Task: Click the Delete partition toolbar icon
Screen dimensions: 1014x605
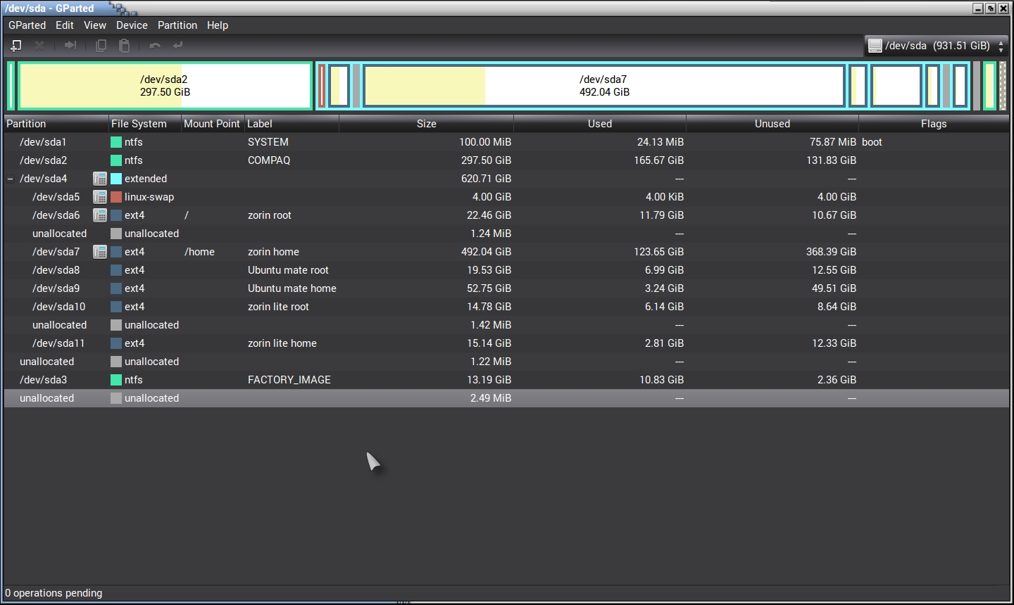Action: [40, 46]
